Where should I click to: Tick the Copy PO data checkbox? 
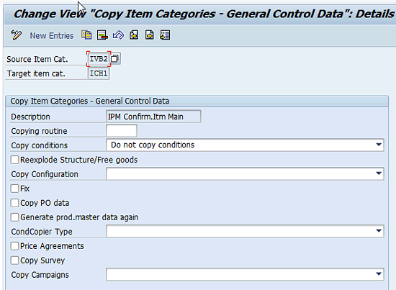coord(14,203)
